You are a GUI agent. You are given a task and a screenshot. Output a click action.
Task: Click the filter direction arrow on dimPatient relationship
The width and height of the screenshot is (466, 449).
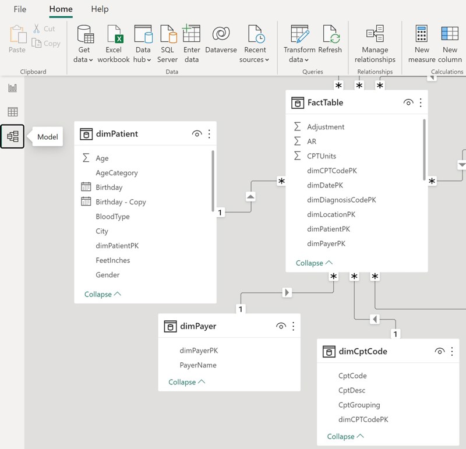pyautogui.click(x=250, y=197)
